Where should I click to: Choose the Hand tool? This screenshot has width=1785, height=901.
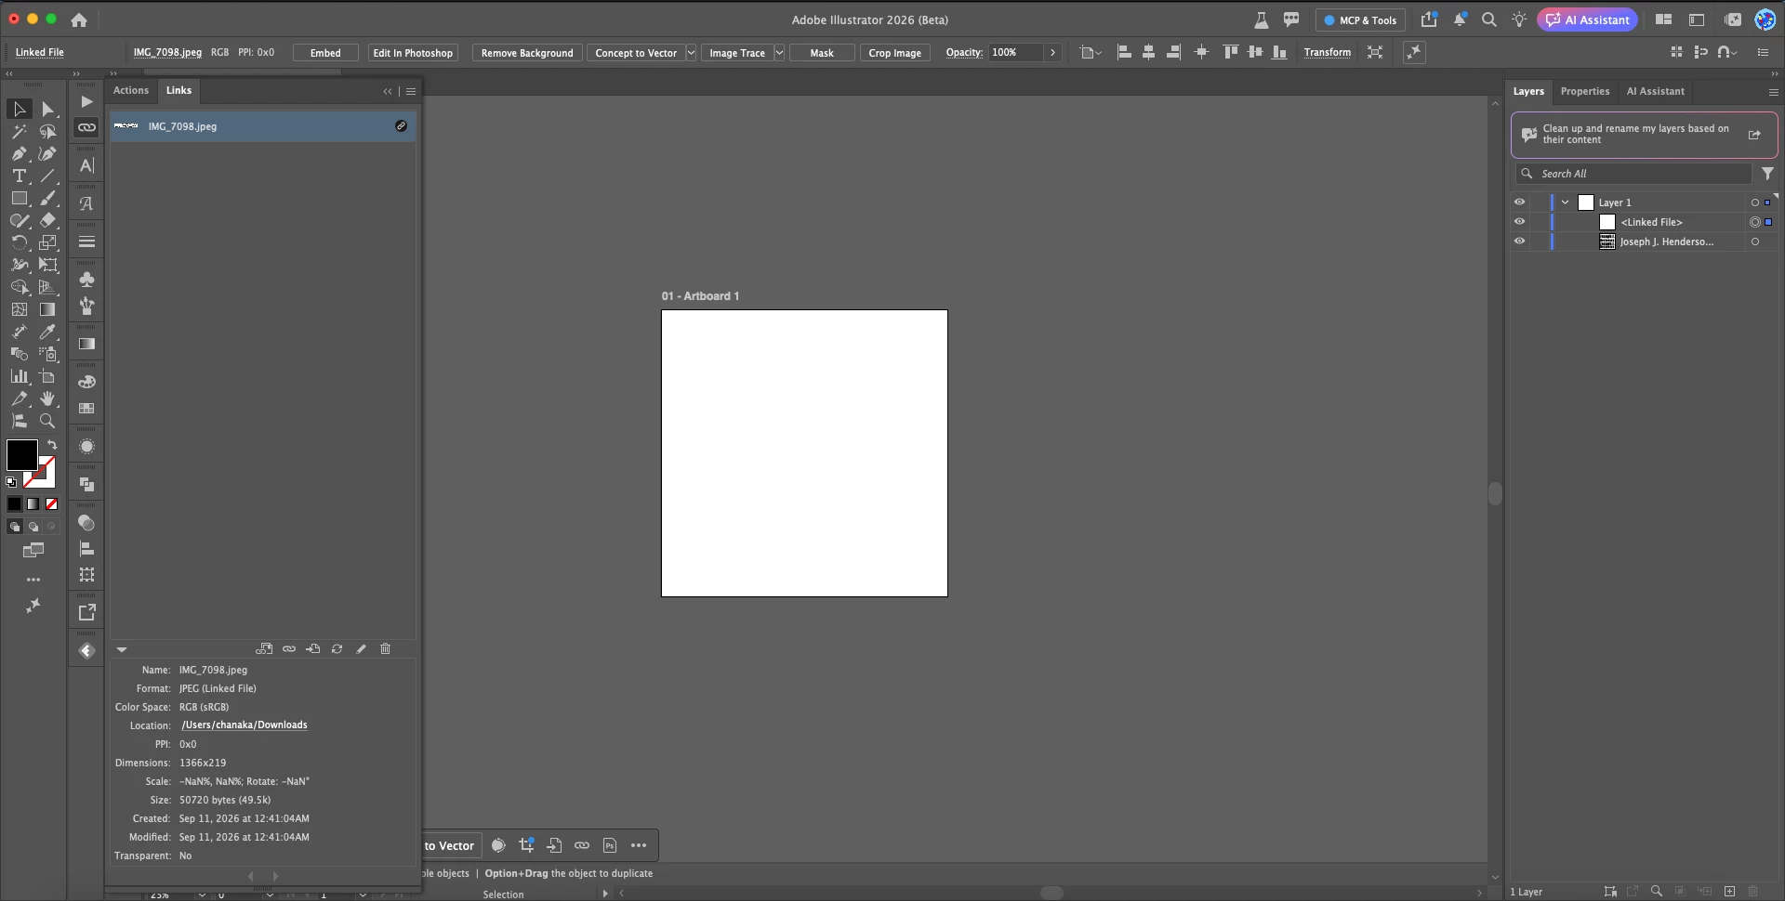coord(47,398)
